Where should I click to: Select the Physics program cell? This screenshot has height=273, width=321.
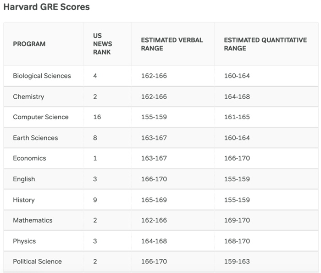pyautogui.click(x=24, y=241)
